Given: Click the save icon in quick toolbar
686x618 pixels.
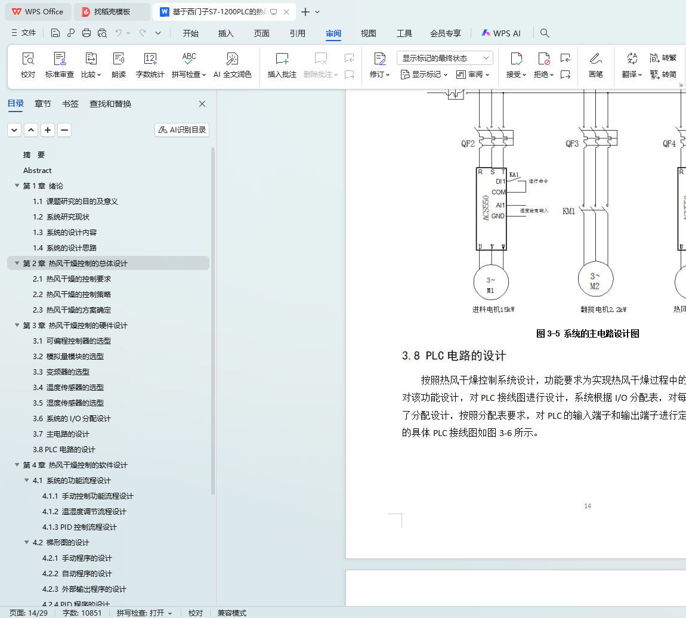Looking at the screenshot, I should click(55, 33).
